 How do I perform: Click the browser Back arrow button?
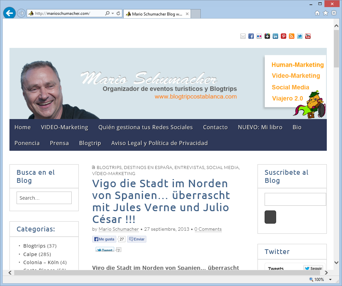click(9, 13)
